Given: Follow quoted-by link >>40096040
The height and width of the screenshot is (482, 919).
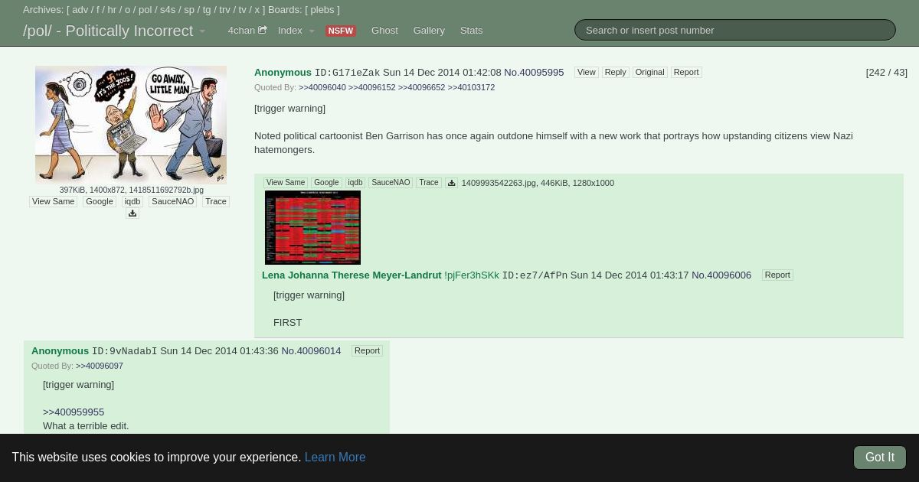Looking at the screenshot, I should pyautogui.click(x=322, y=87).
